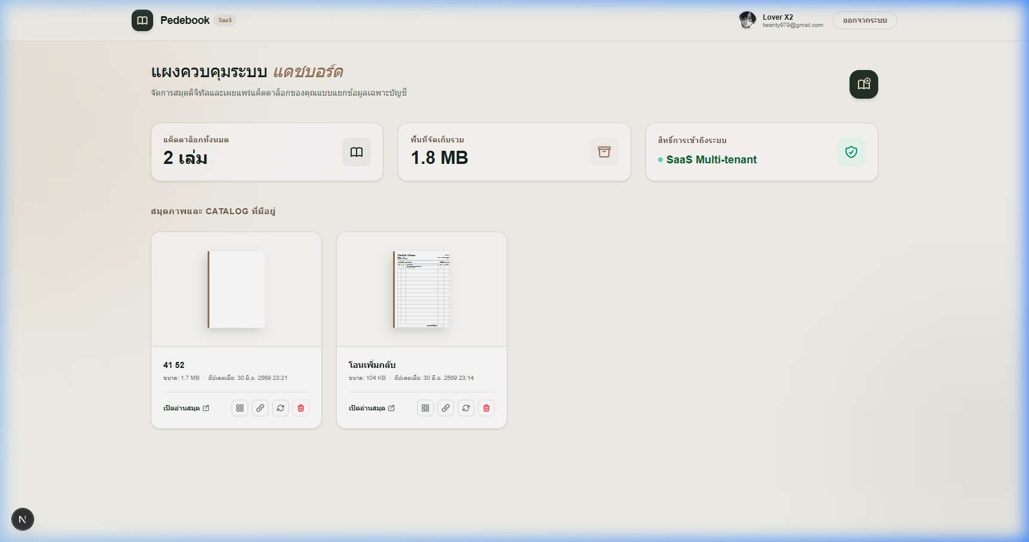1029x542 pixels.
Task: Click the storage archive box icon
Action: pos(604,152)
